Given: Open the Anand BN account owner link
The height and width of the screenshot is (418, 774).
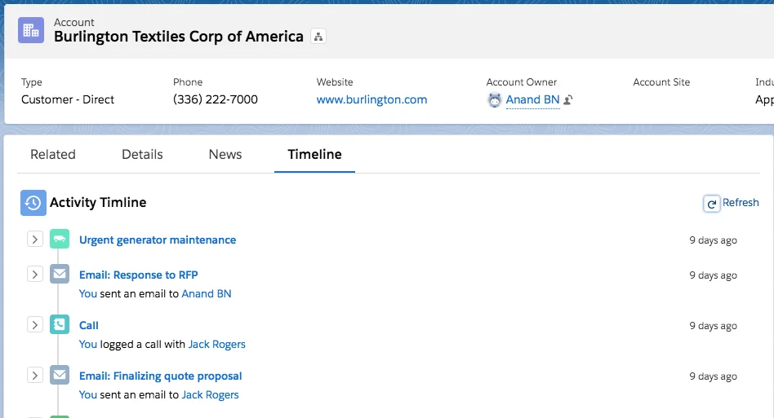Looking at the screenshot, I should coord(532,99).
